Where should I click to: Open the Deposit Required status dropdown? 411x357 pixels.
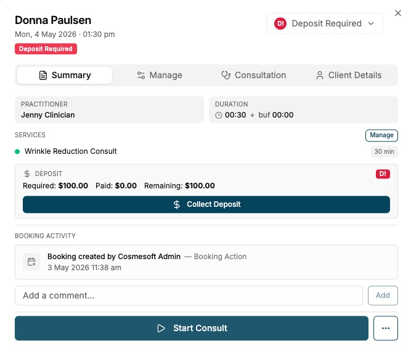click(325, 23)
